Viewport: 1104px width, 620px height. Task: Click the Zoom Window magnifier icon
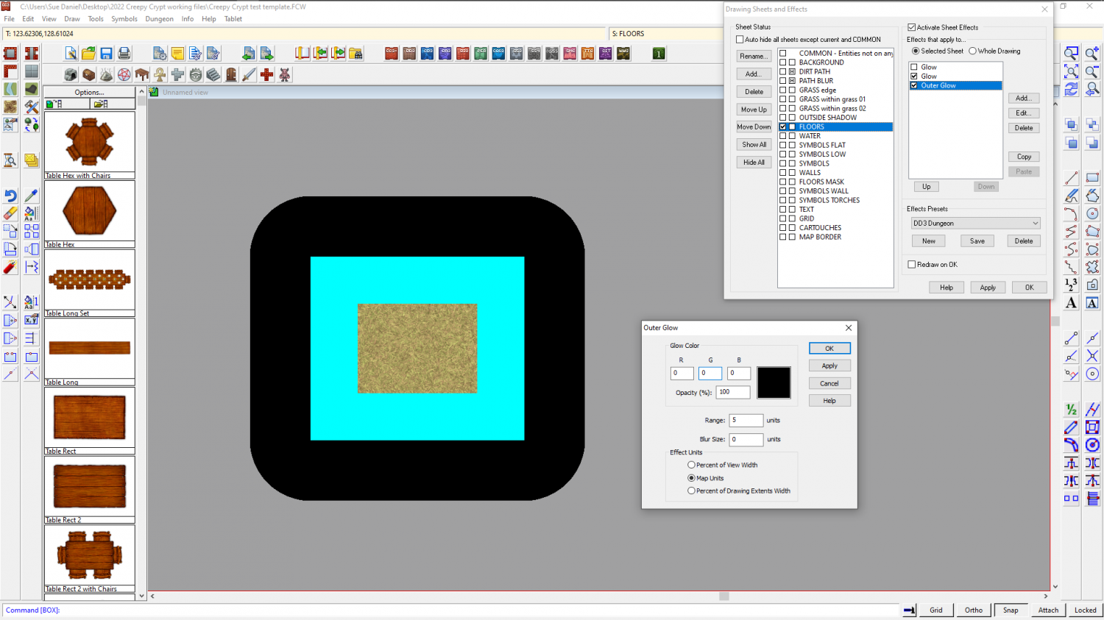click(1072, 54)
